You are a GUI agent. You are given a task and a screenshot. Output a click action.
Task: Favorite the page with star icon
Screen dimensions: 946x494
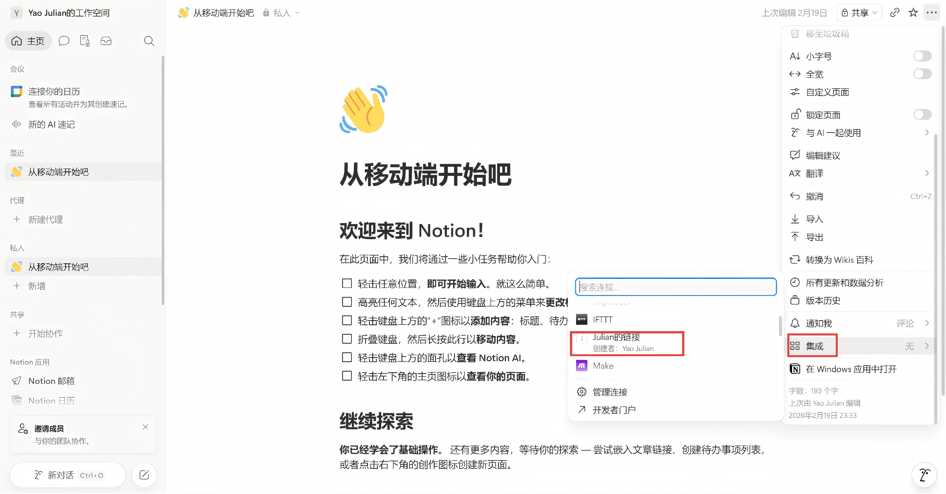click(x=913, y=13)
